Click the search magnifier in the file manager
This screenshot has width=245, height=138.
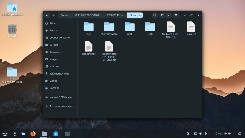(x=155, y=15)
